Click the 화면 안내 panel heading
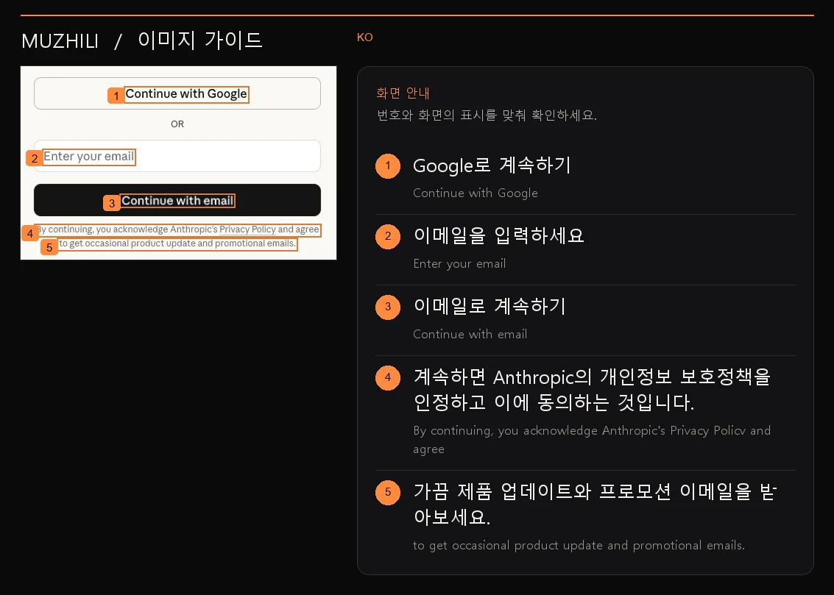The image size is (834, 595). click(403, 93)
